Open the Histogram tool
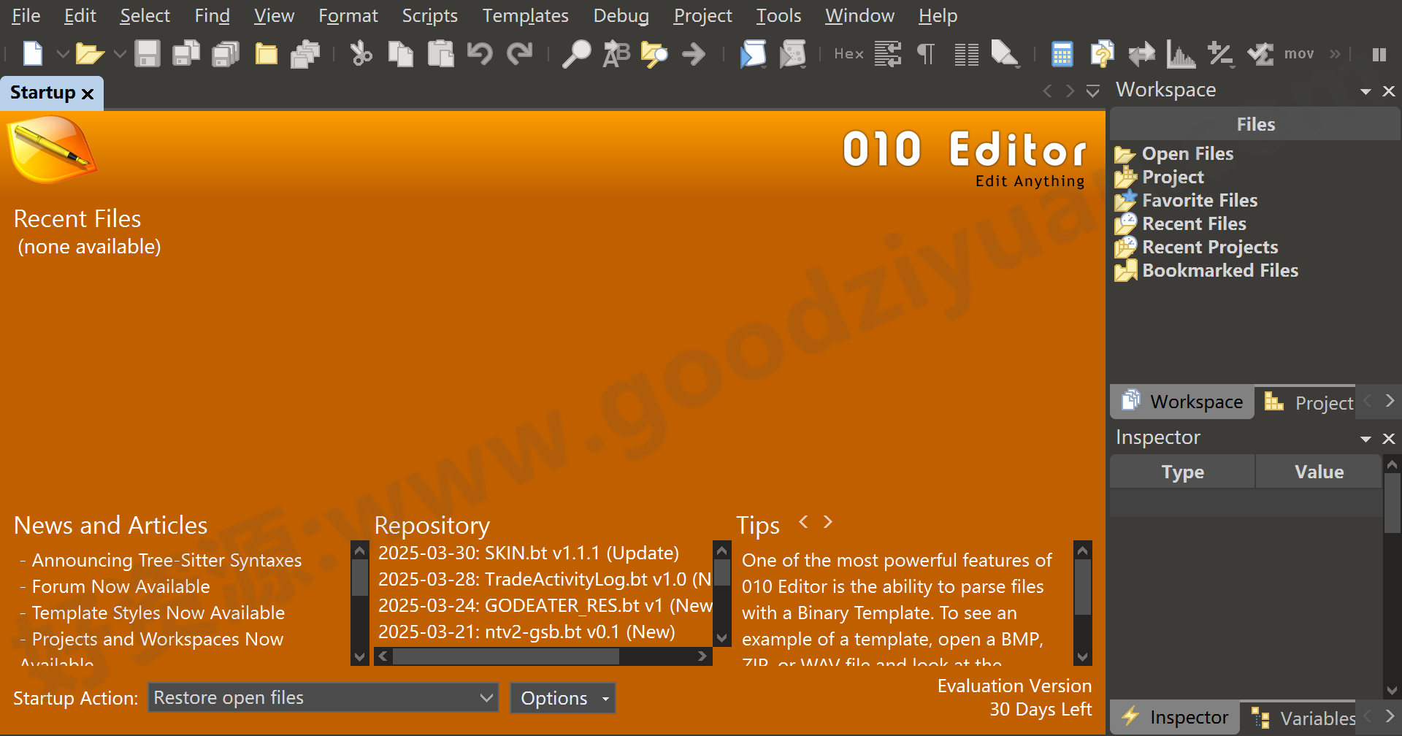The height and width of the screenshot is (736, 1402). [x=1180, y=53]
